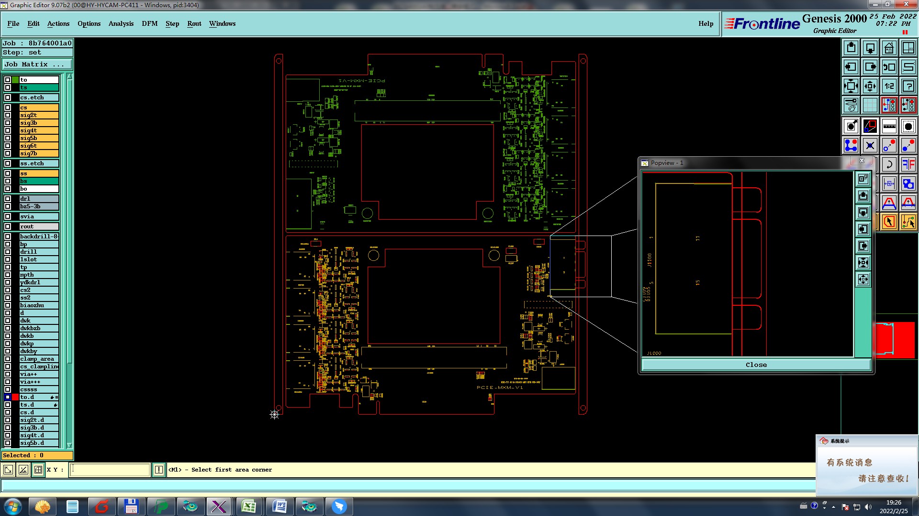Toggle the checkbox for rout layer
The height and width of the screenshot is (516, 919).
point(8,226)
